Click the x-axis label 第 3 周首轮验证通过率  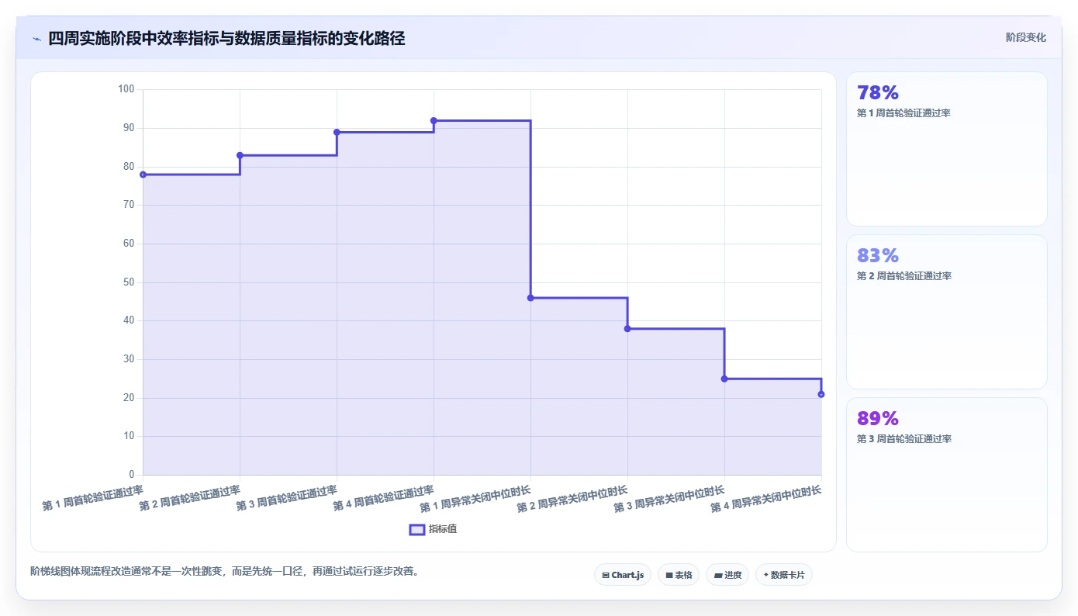click(x=287, y=498)
